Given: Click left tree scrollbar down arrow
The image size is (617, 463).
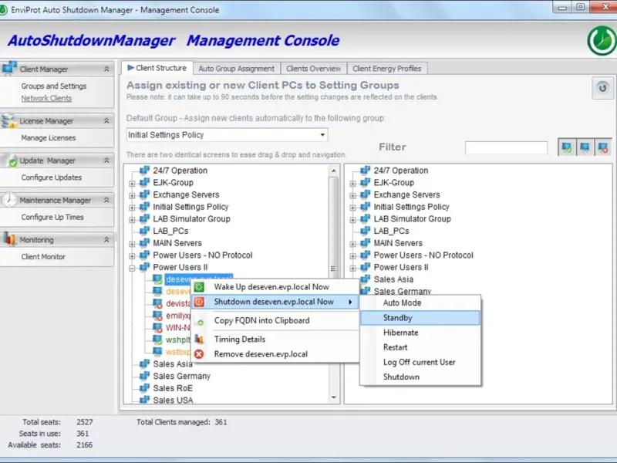Looking at the screenshot, I should 334,397.
